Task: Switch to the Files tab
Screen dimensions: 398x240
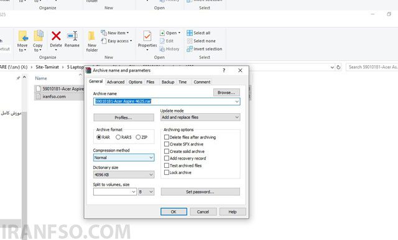Action: coord(150,82)
